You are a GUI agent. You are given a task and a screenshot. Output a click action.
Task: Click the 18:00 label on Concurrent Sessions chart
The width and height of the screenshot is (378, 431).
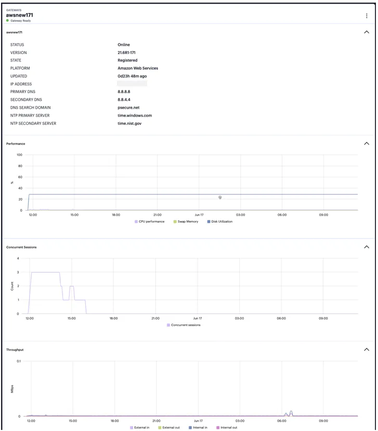click(113, 318)
